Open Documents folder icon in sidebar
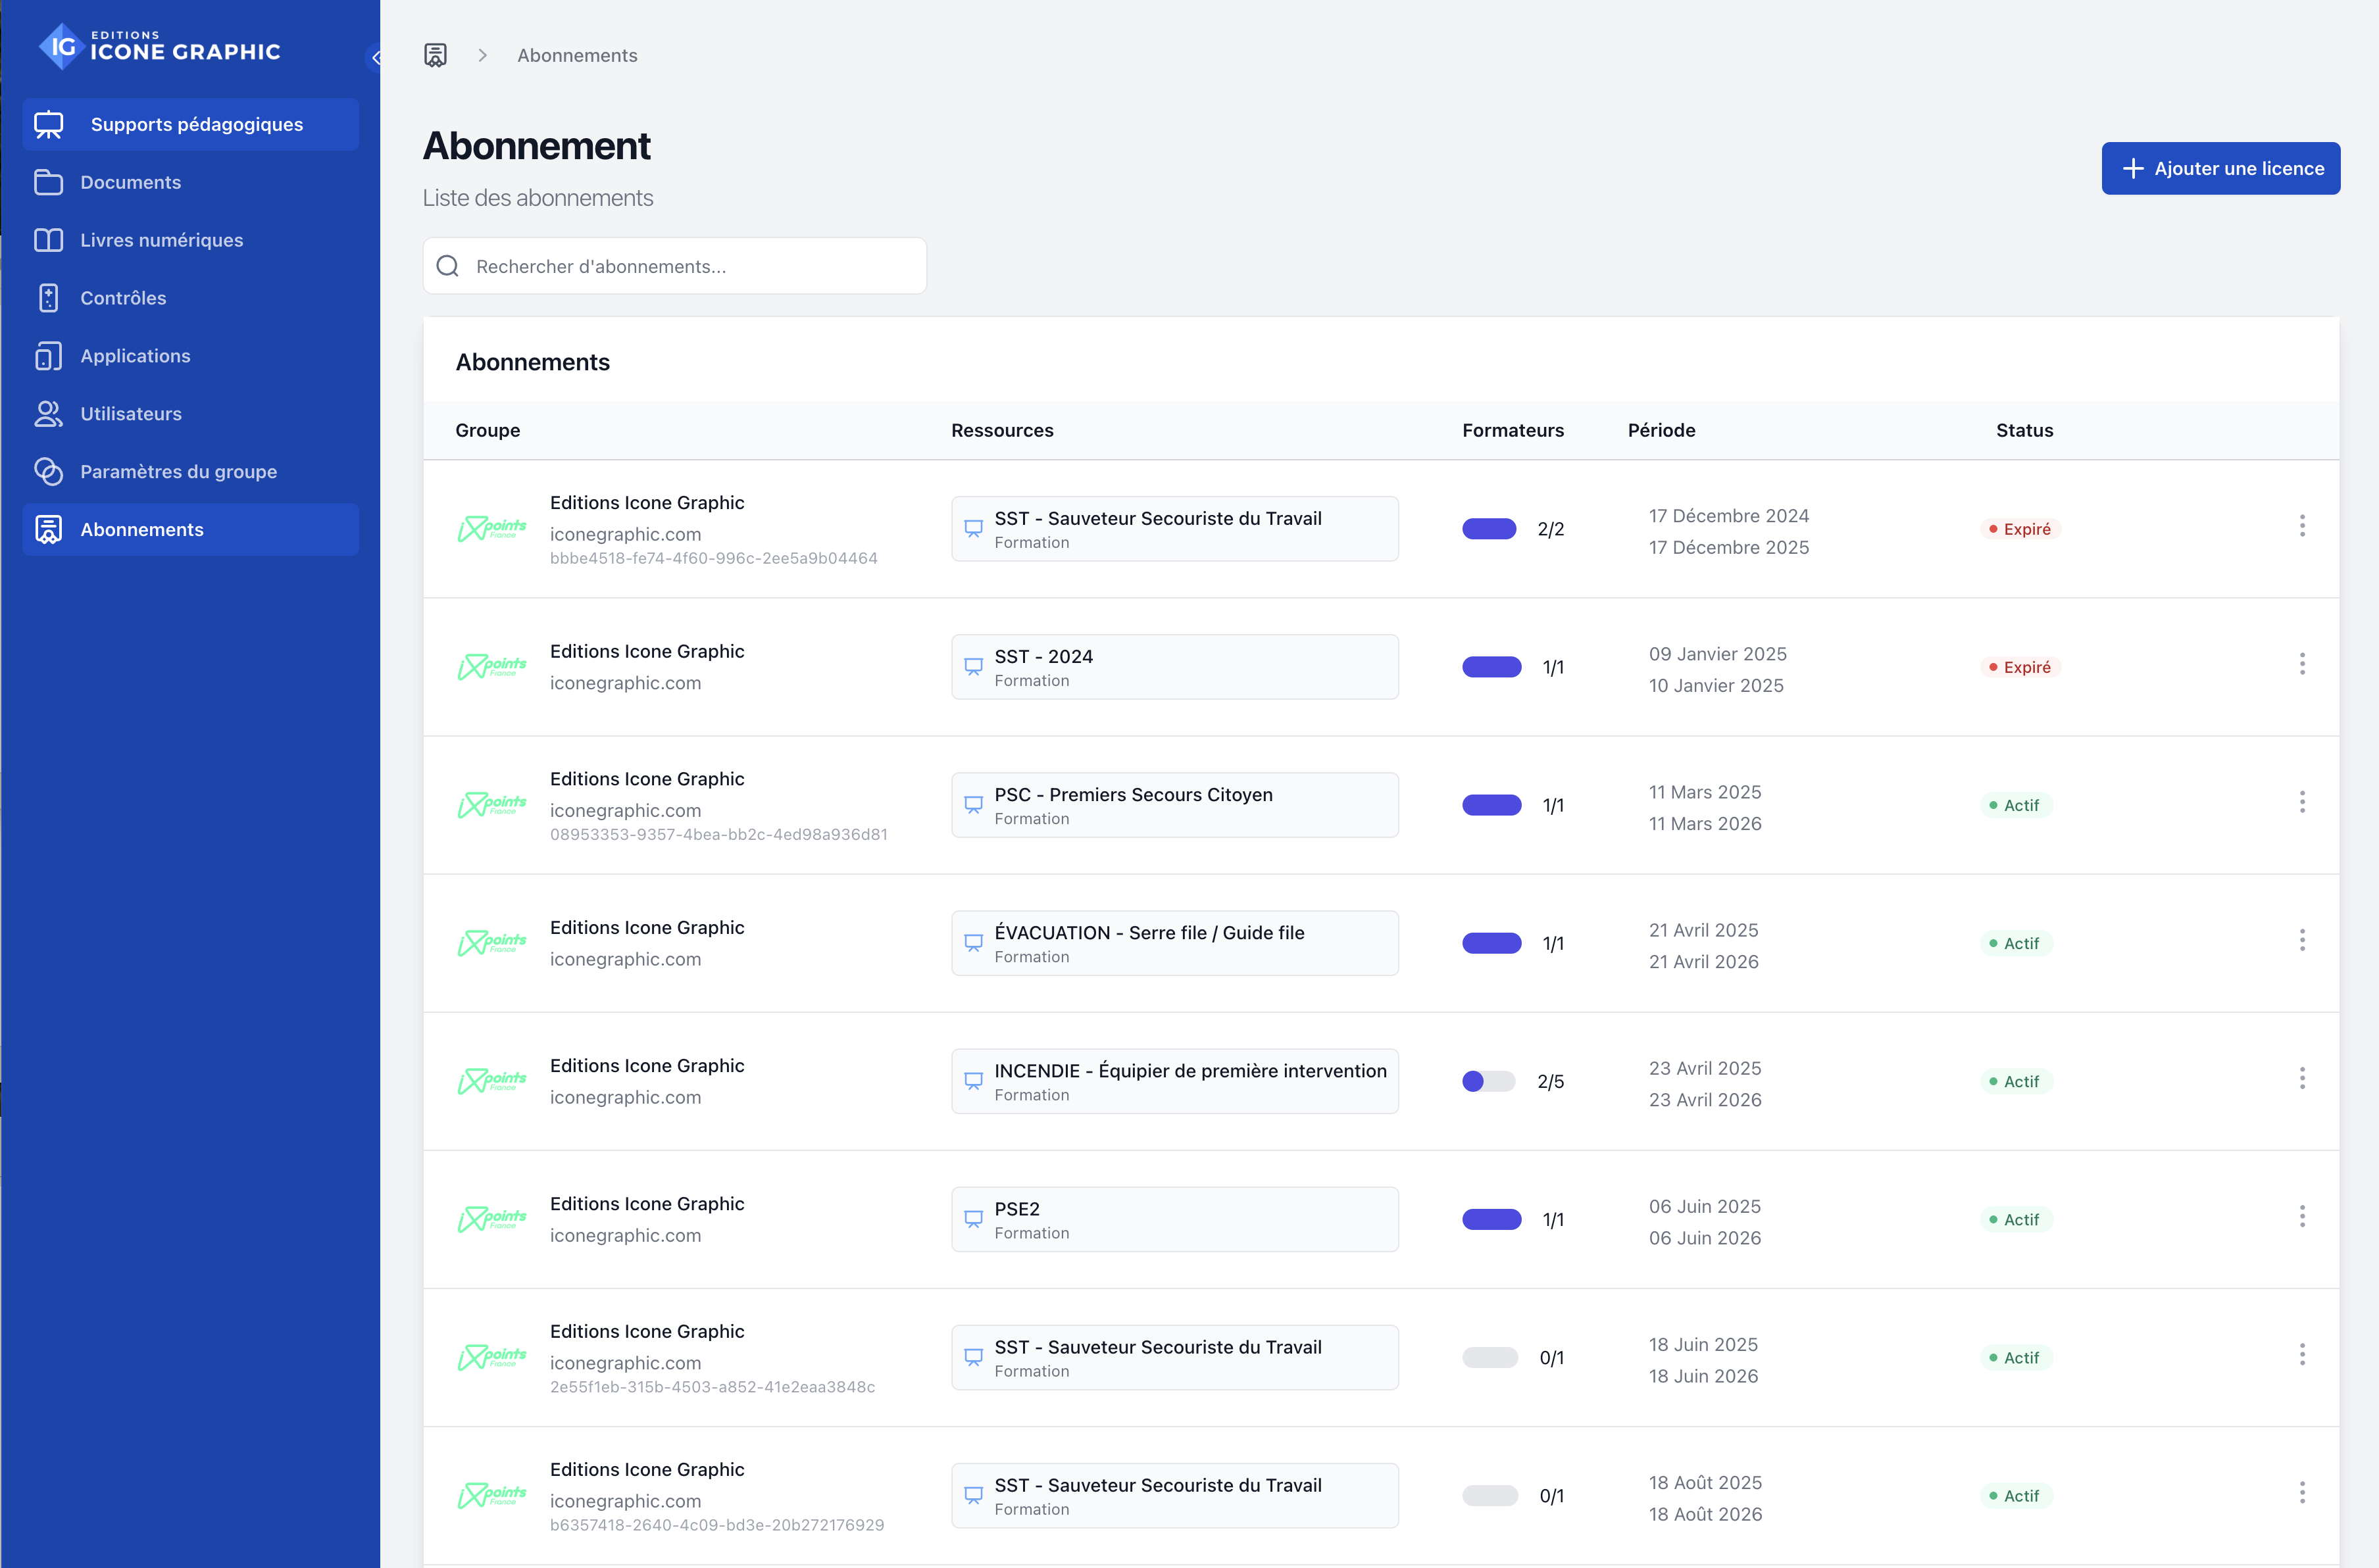The image size is (2379, 1568). coord(48,182)
